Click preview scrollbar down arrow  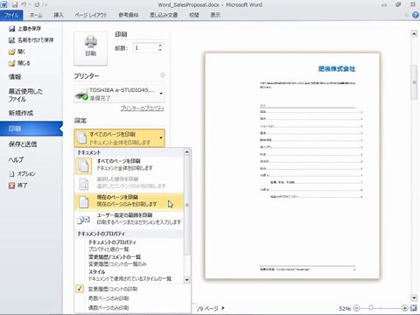click(414, 297)
